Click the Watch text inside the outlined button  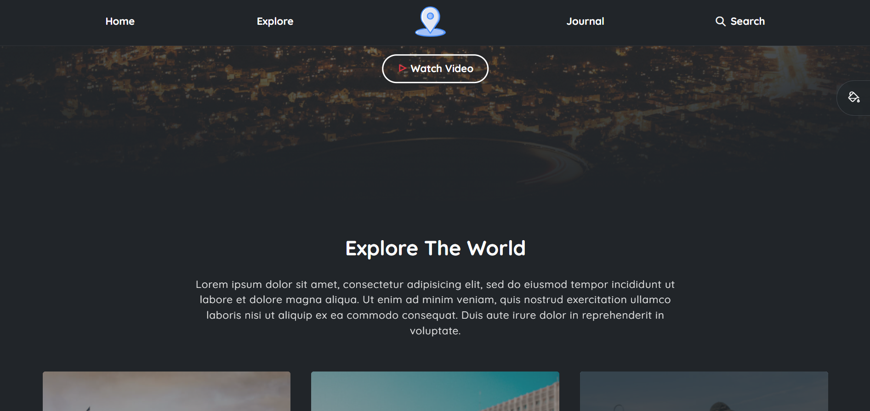(426, 68)
